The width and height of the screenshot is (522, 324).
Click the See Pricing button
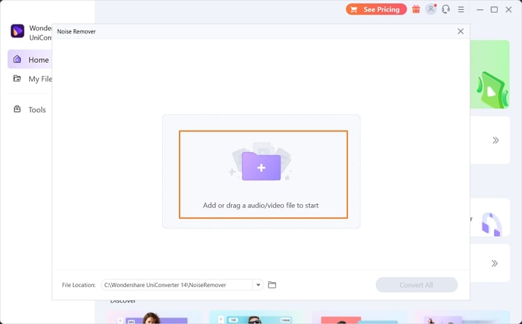point(376,9)
